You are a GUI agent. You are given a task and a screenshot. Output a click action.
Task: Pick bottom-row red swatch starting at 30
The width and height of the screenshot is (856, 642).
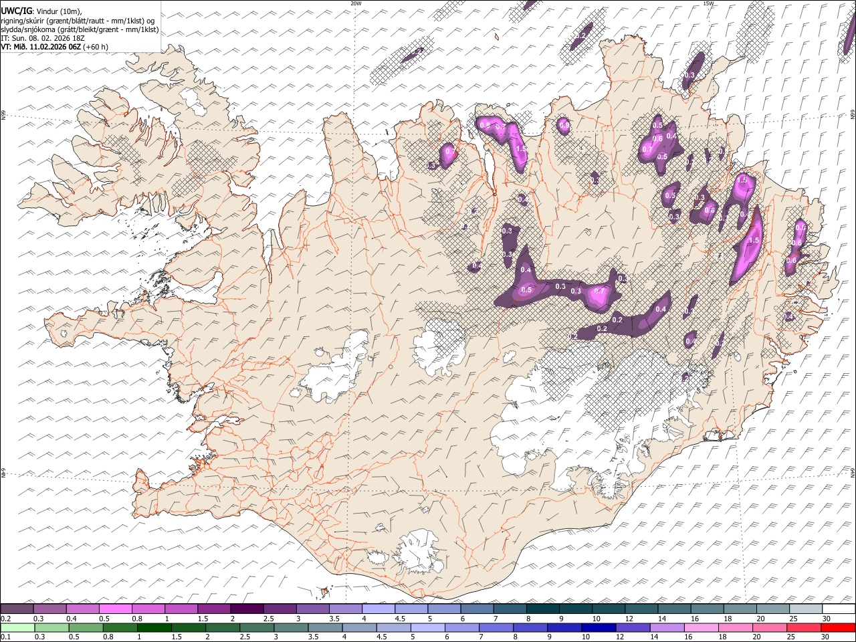pyautogui.click(x=839, y=628)
